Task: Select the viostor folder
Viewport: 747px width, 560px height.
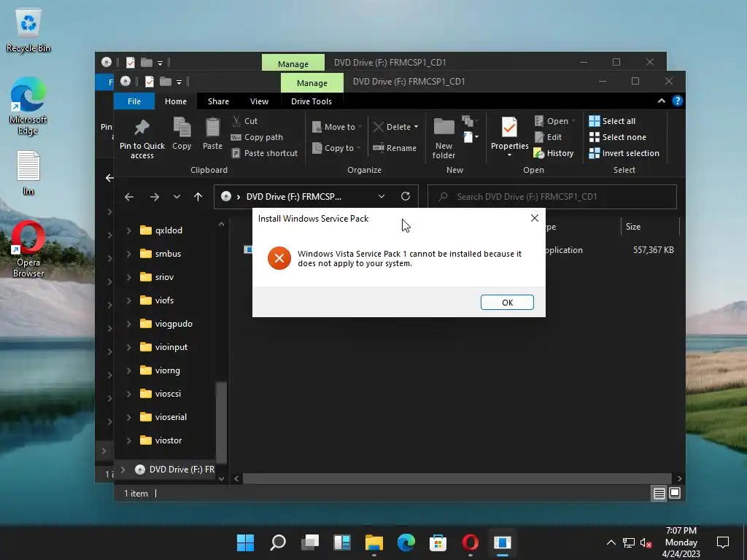Action: coord(160,440)
